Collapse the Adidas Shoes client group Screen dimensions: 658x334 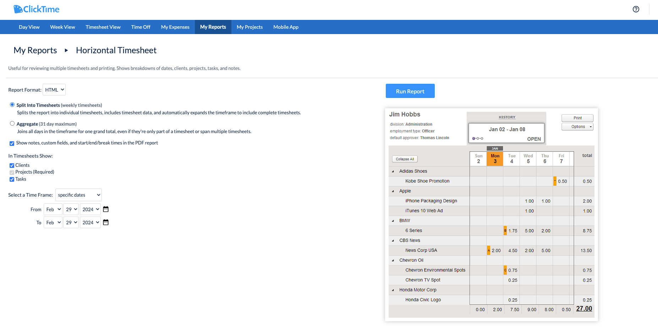[393, 171]
